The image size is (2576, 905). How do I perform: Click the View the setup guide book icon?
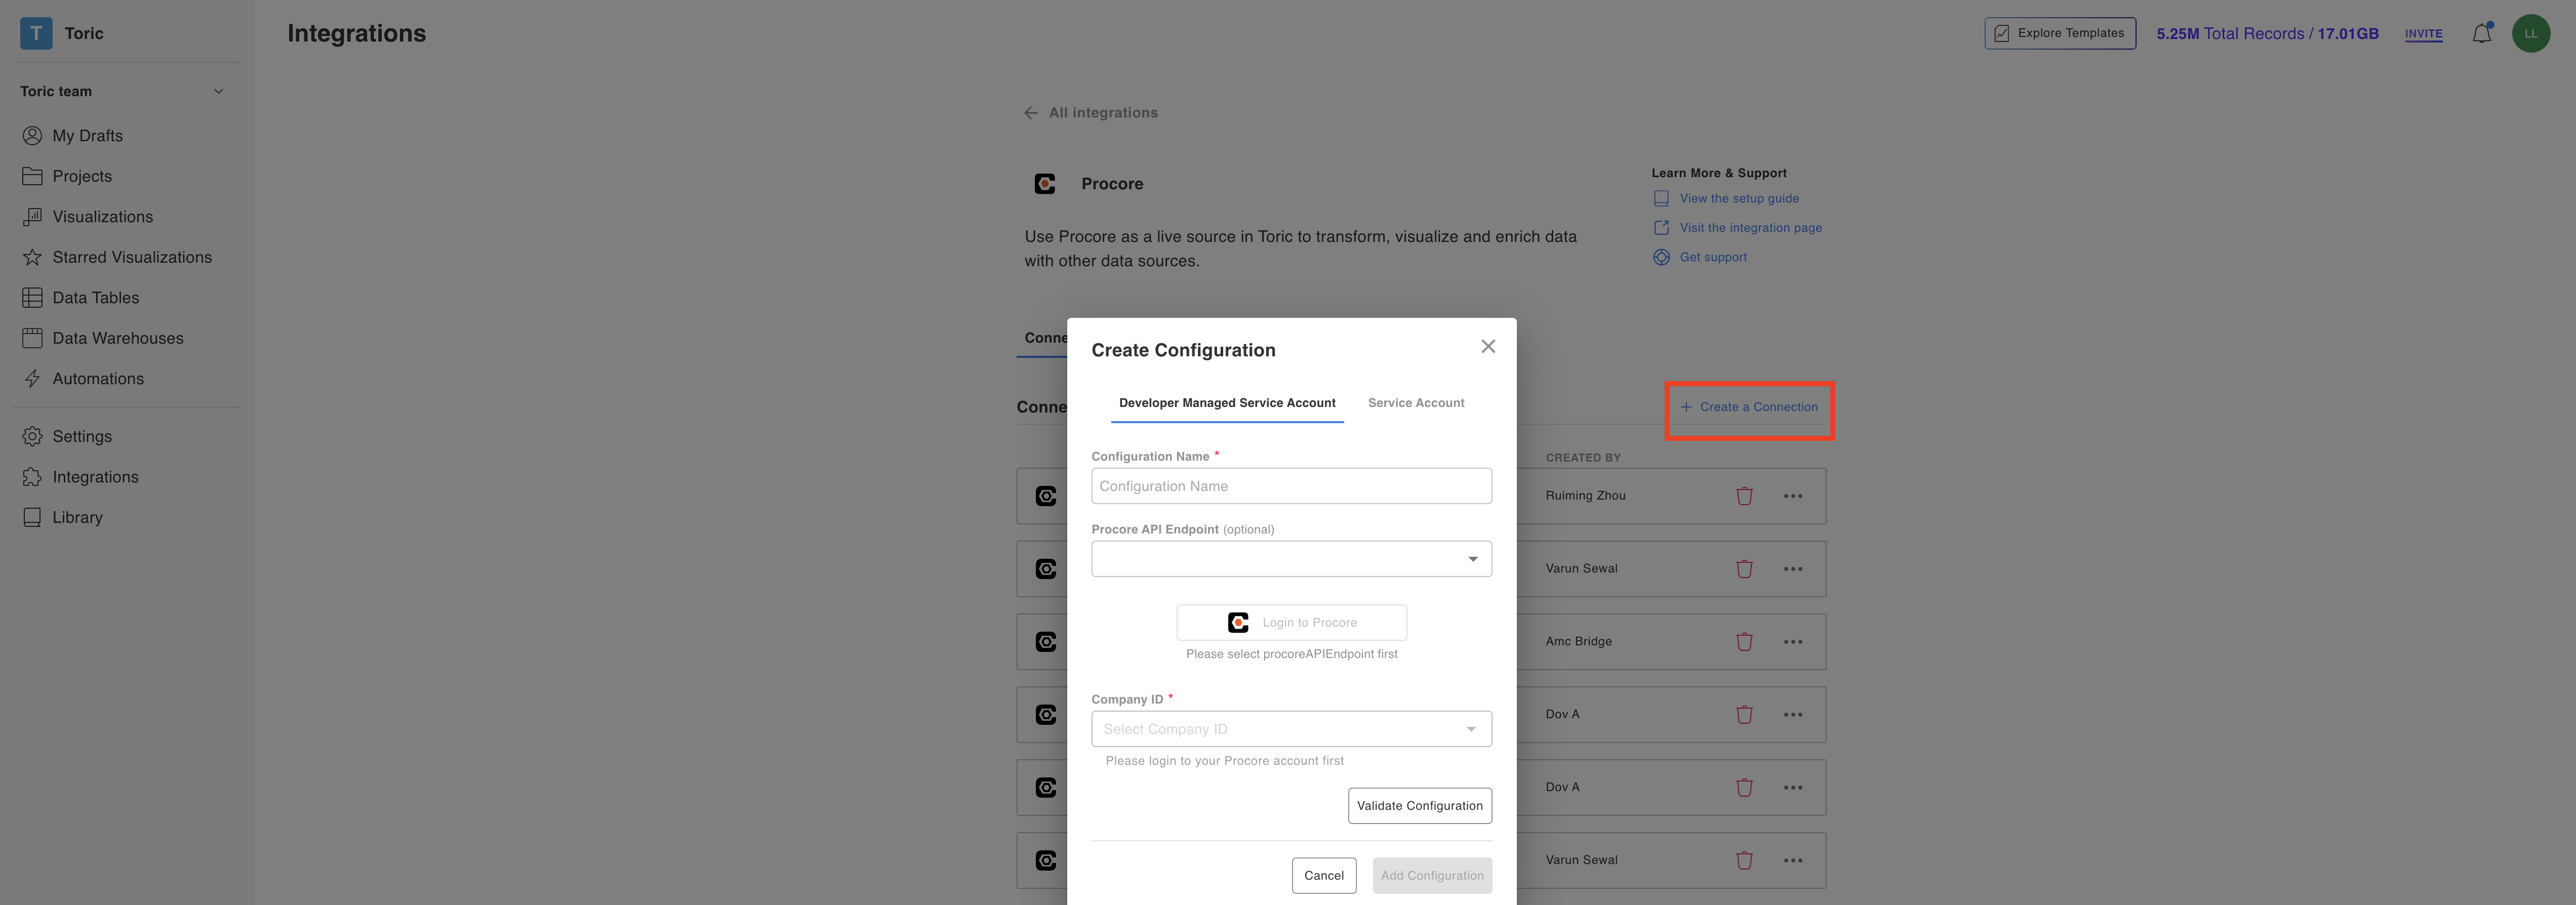point(1661,199)
